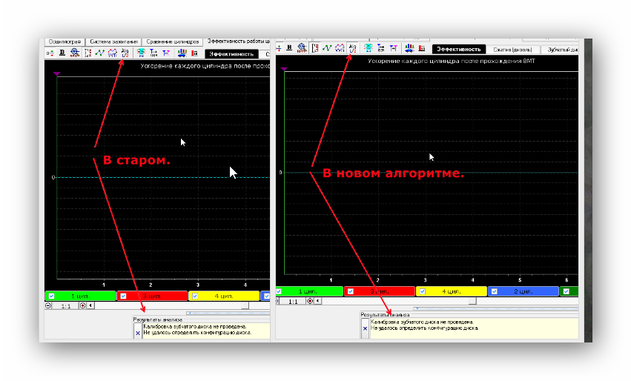This screenshot has width=631, height=381.
Task: Open the Осциллограф tab in left window
Action: (x=65, y=42)
